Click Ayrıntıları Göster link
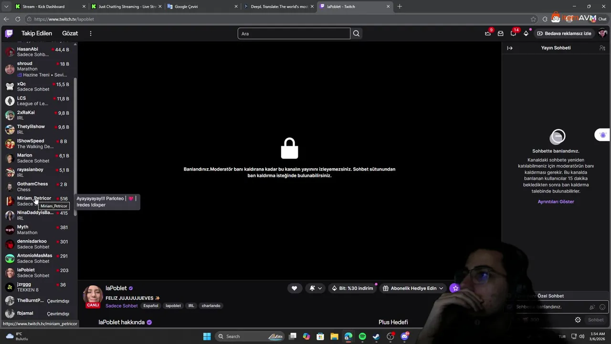Screen dimensions: 611x344 [x=556, y=202]
